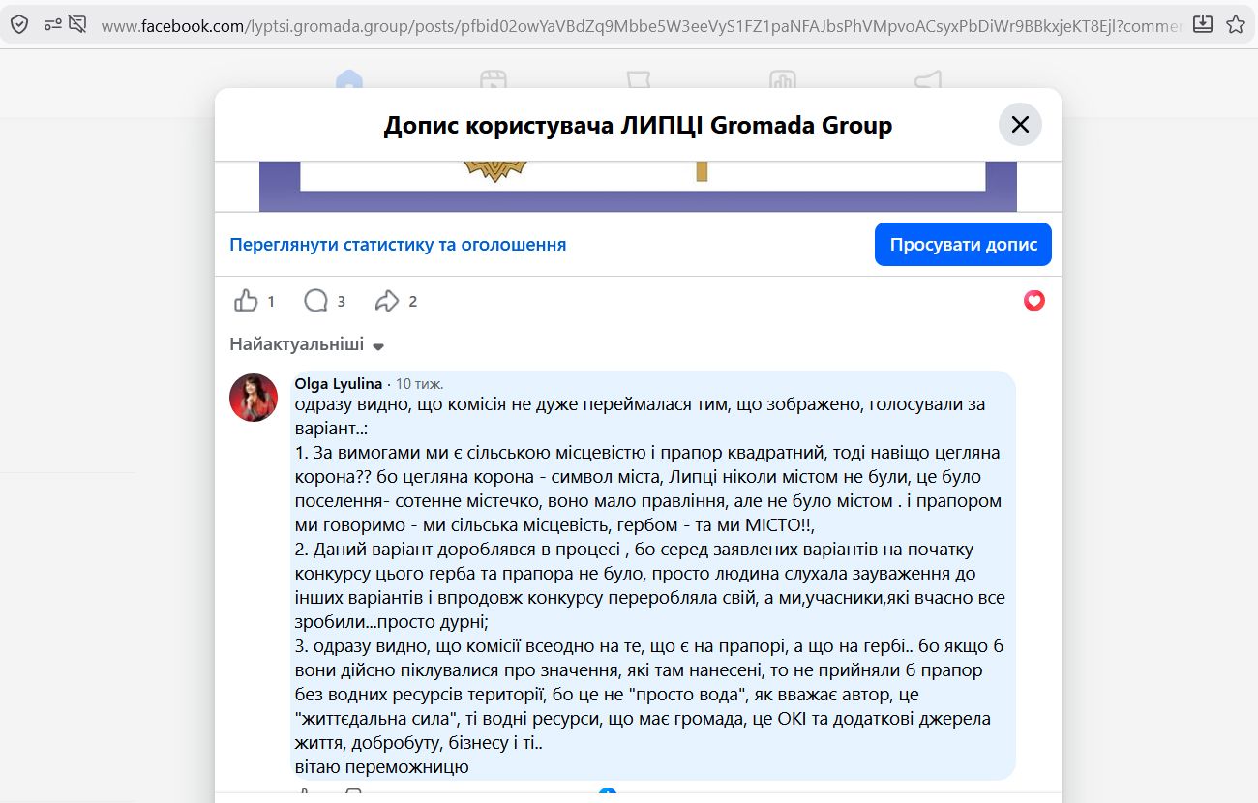The image size is (1258, 803).
Task: Open Olga Lyulina's profile name link
Action: (x=339, y=383)
